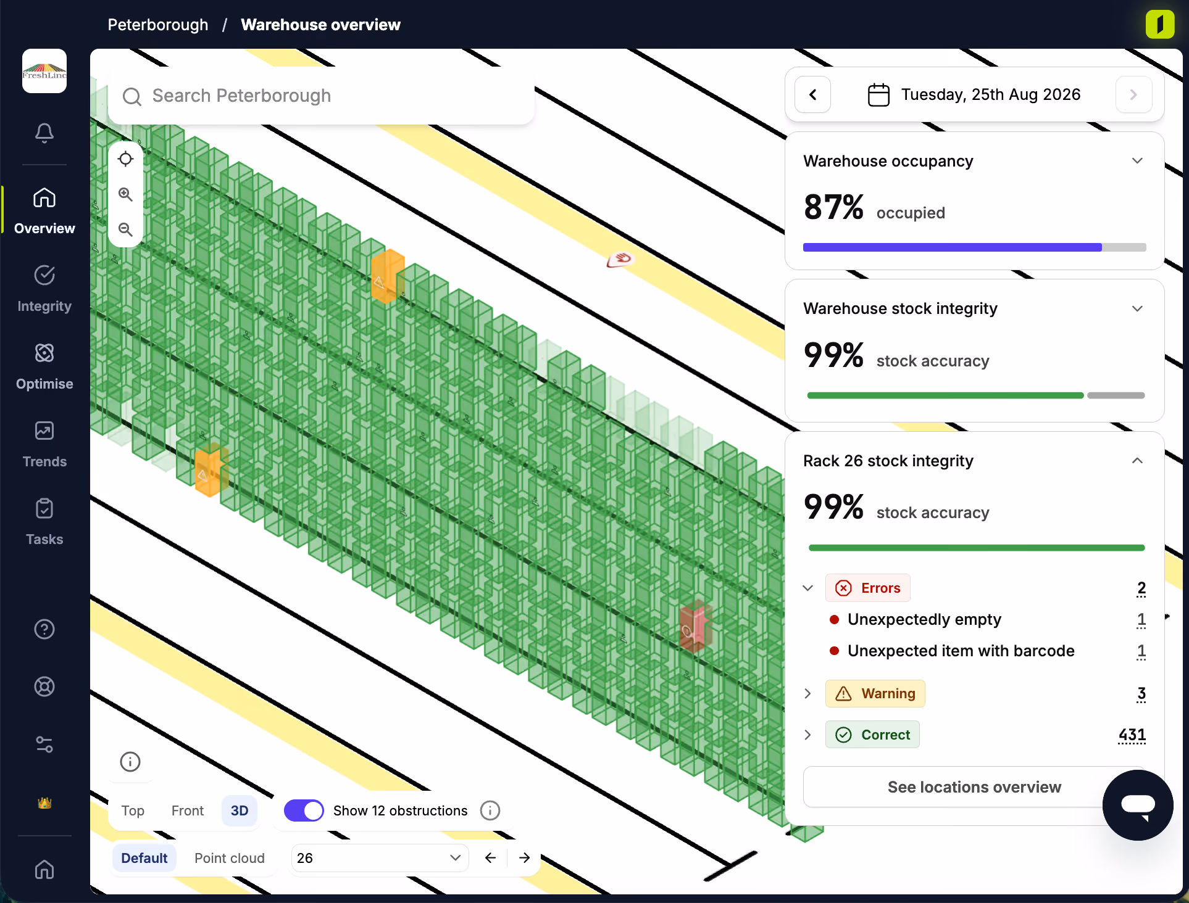Focus the Search Peterborough field
Viewport: 1189px width, 903px height.
pos(321,96)
